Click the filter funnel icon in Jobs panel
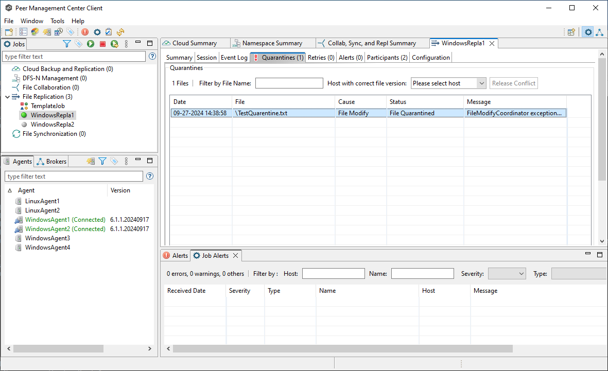Viewport: 608px width, 371px height. [x=66, y=44]
